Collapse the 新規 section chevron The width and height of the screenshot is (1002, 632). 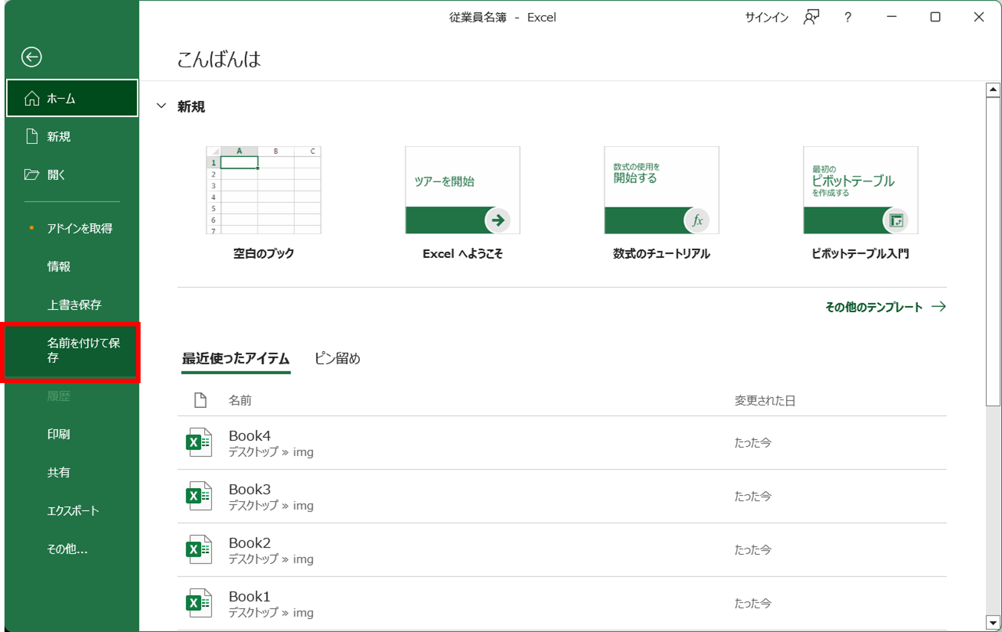pyautogui.click(x=161, y=106)
